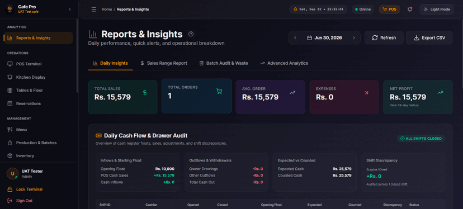Open Kitchen Display in sidebar

coord(39,77)
